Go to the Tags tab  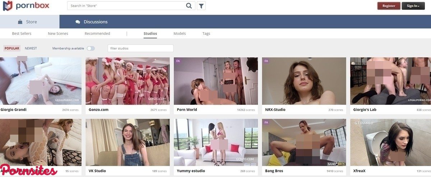pos(206,34)
